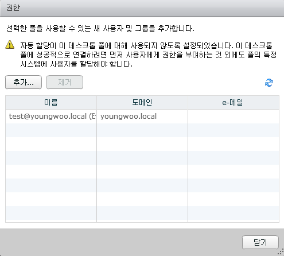
Task: Select the test@youngwoo.local name cell
Action: [51, 117]
